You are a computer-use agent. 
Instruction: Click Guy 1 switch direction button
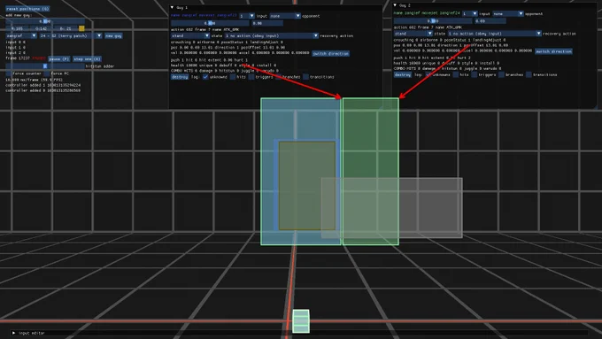[x=330, y=54]
